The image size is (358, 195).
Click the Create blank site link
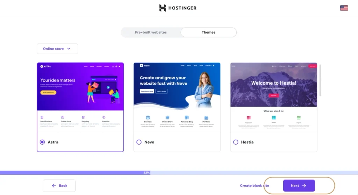click(255, 186)
